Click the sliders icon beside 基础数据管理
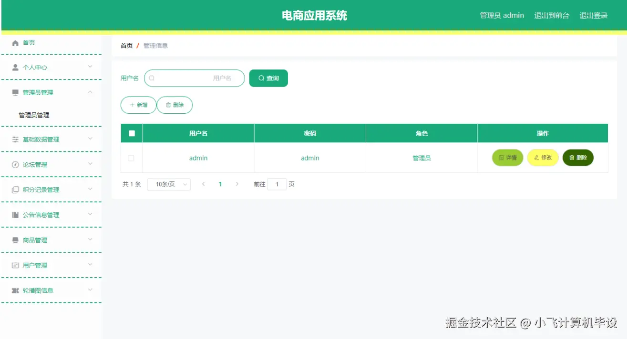Viewport: 627px width, 339px height. point(14,139)
